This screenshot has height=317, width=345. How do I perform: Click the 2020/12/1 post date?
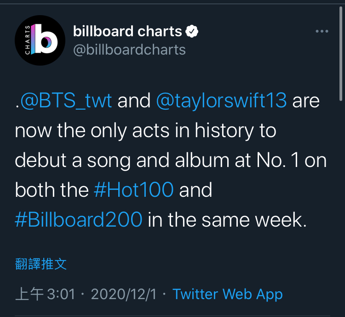point(124,294)
